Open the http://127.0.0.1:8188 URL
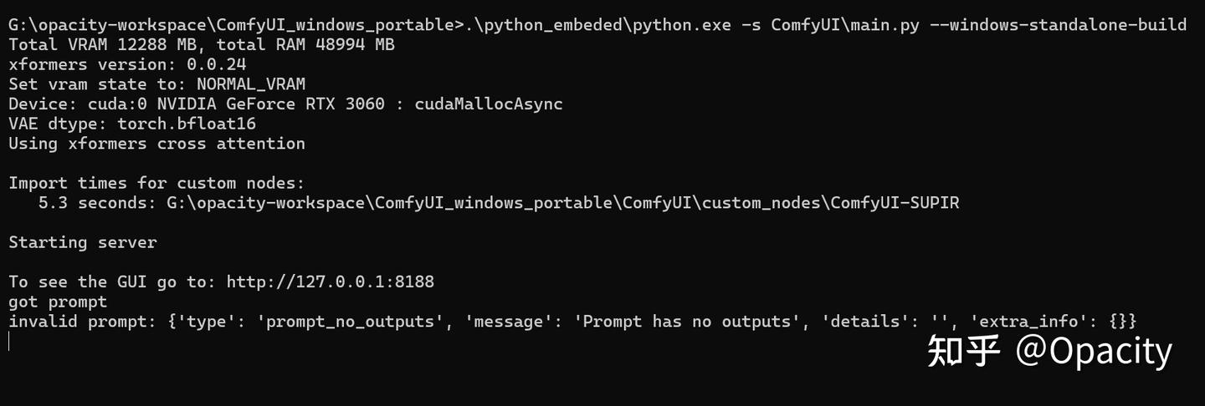Image resolution: width=1205 pixels, height=406 pixels. click(x=330, y=282)
